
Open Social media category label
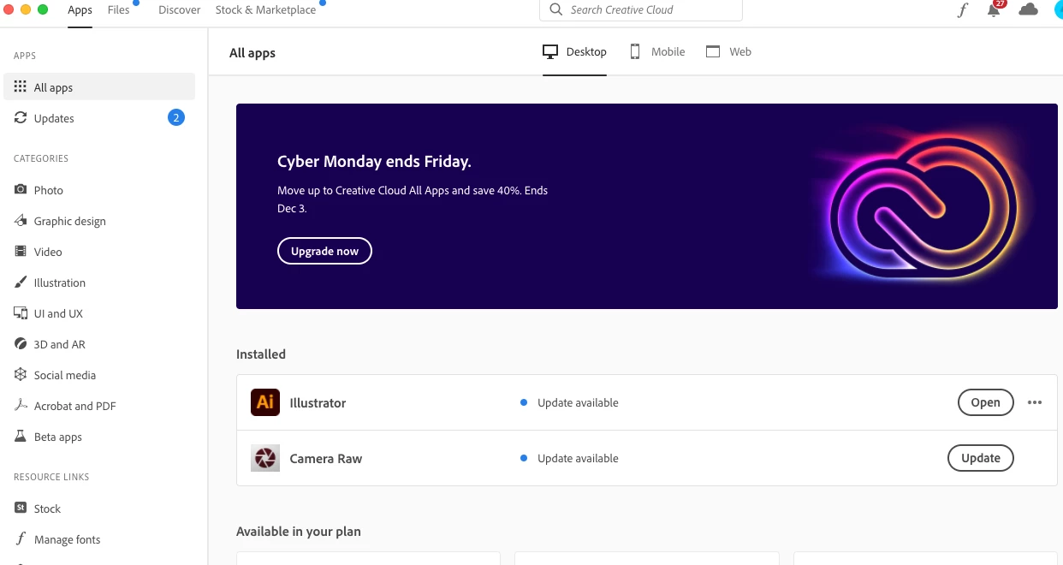(x=65, y=375)
